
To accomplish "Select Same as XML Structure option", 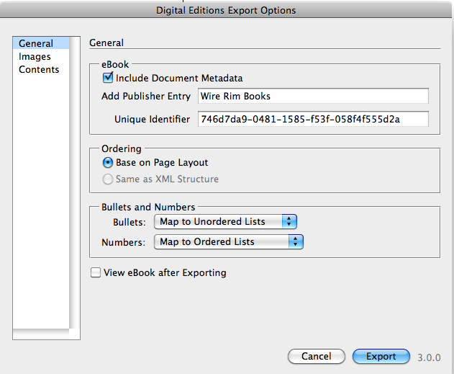I will click(x=108, y=179).
